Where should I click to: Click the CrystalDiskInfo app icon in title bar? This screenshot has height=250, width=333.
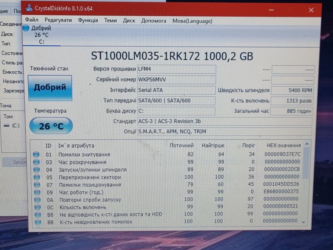[x=29, y=8]
